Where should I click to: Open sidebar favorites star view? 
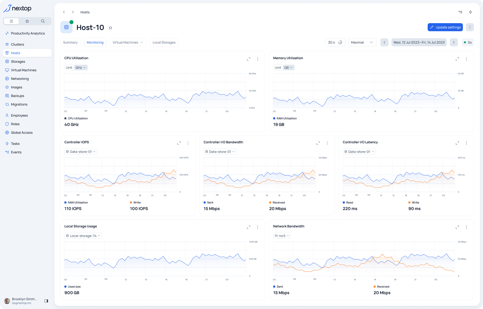27,21
